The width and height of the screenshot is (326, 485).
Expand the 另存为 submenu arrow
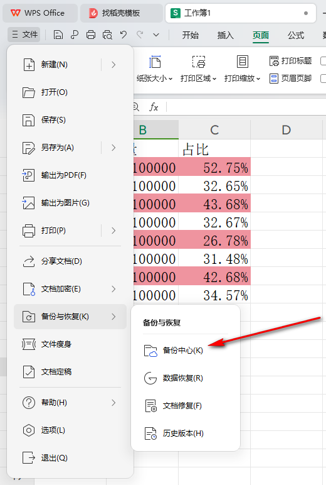pyautogui.click(x=113, y=148)
